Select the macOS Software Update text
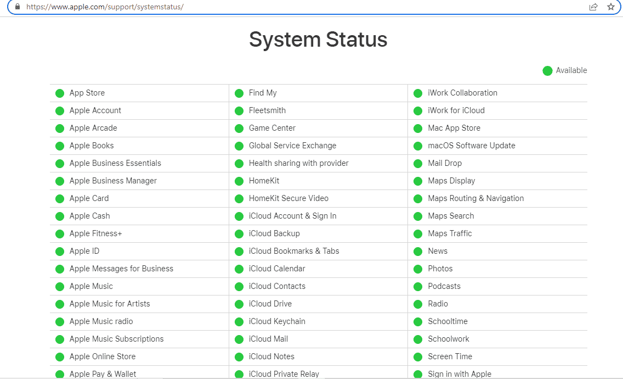The image size is (623, 379). point(472,146)
